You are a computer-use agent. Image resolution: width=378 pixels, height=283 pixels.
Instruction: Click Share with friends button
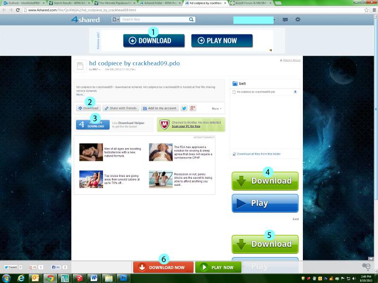click(121, 108)
